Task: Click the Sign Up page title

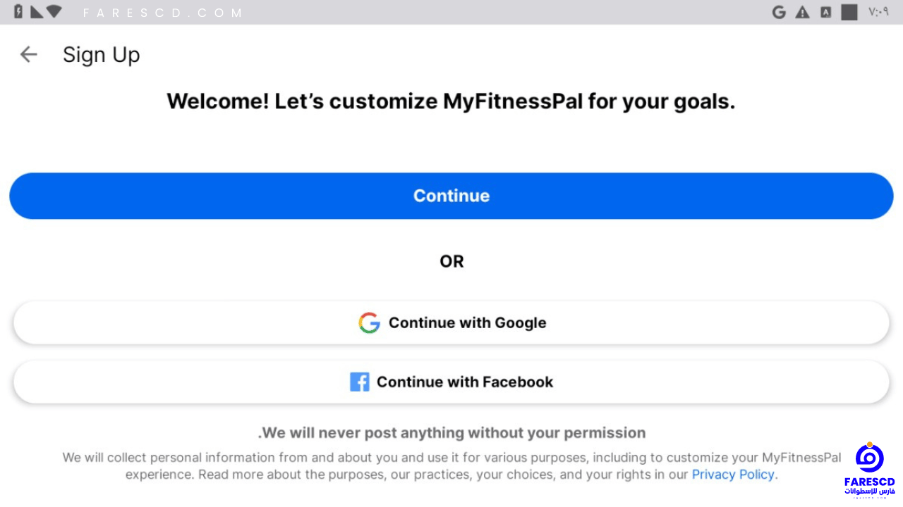Action: point(102,55)
